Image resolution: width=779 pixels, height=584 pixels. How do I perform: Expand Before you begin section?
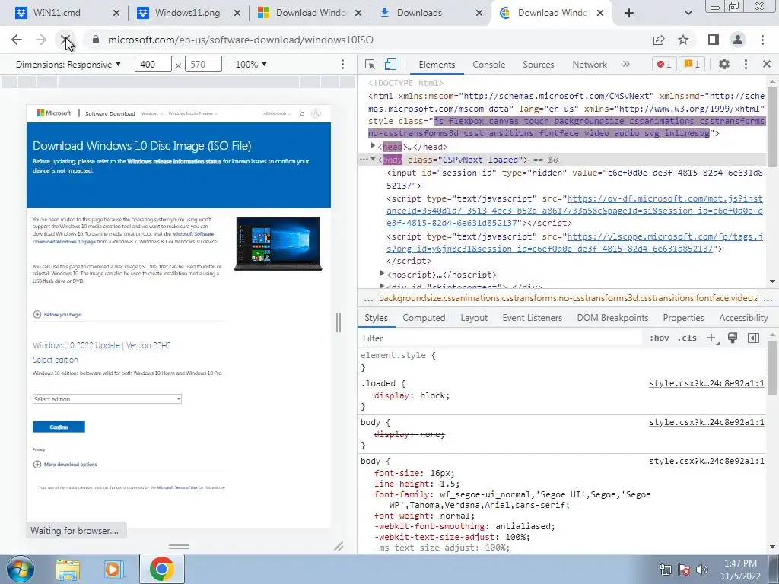[x=58, y=314]
